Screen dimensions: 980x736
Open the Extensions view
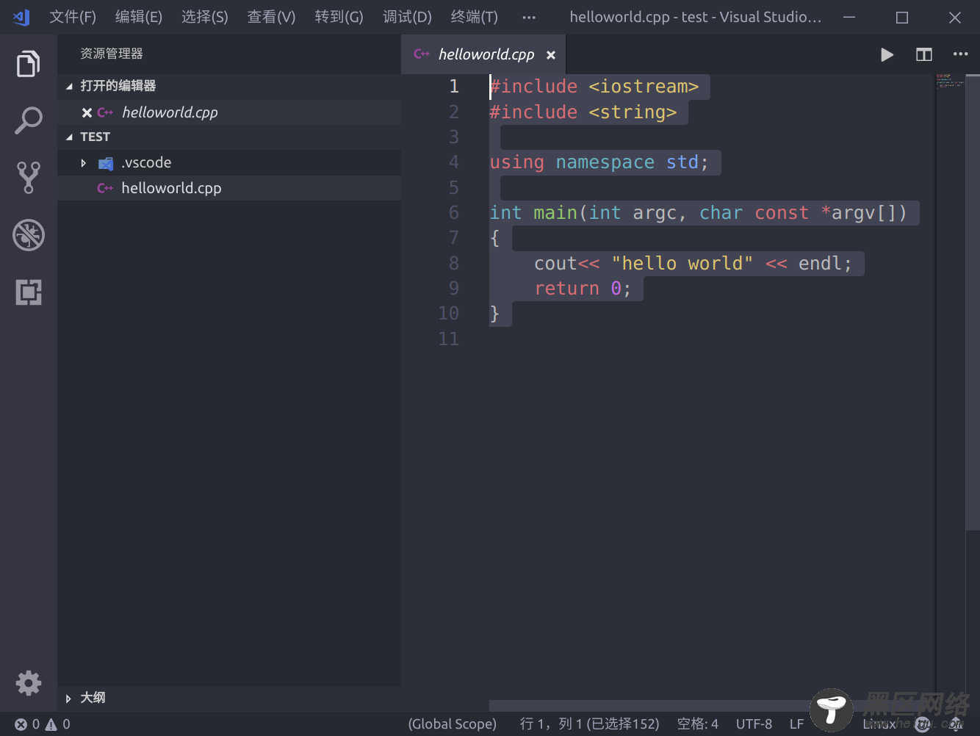[x=29, y=292]
